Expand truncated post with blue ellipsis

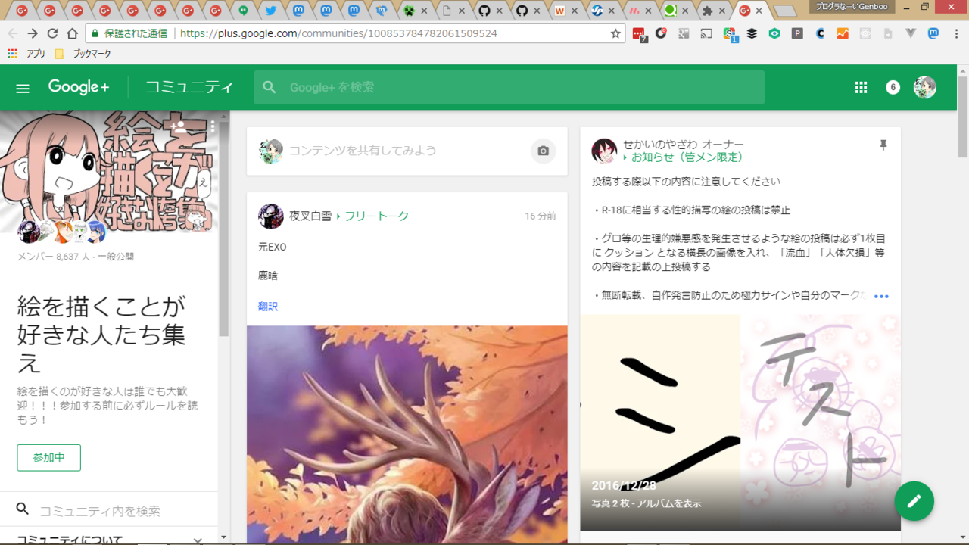(x=881, y=297)
